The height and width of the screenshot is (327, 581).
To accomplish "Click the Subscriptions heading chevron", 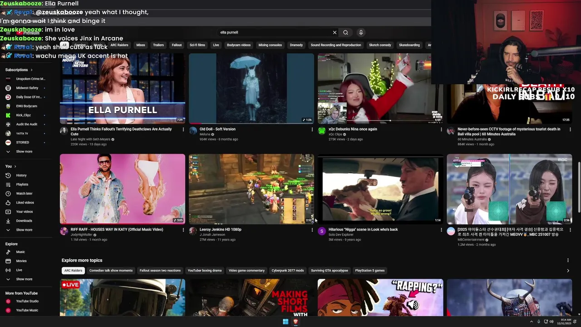I will click(31, 70).
